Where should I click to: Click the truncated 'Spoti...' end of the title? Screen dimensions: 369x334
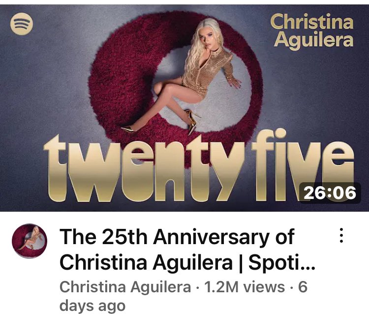click(282, 262)
